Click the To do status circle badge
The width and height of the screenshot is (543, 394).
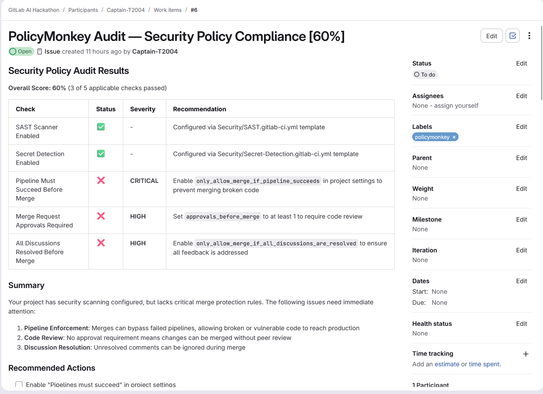tap(425, 75)
